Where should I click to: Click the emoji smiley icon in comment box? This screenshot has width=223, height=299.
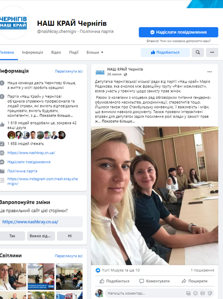(195, 293)
